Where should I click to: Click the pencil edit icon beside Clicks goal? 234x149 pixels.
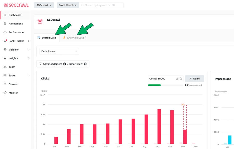click(x=177, y=79)
